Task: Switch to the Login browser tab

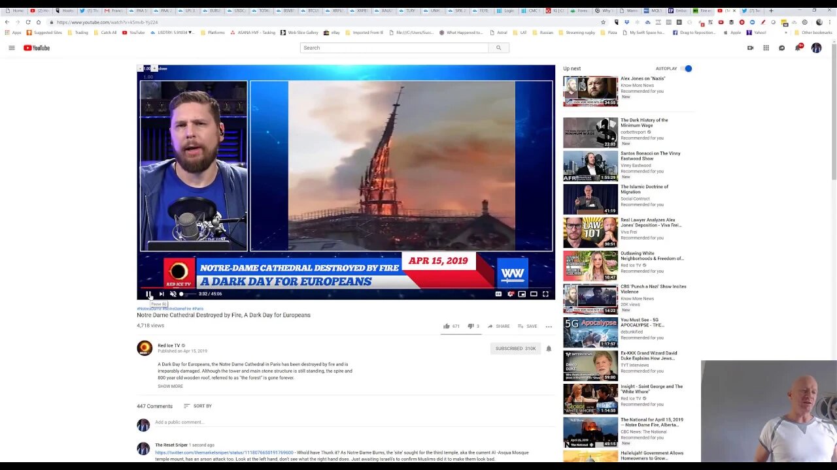Action: [x=505, y=10]
